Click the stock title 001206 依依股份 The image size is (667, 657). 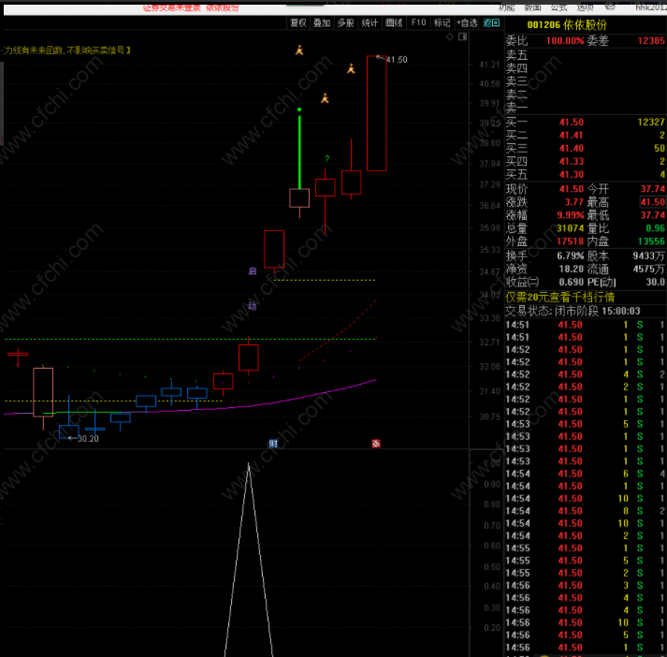coord(567,24)
